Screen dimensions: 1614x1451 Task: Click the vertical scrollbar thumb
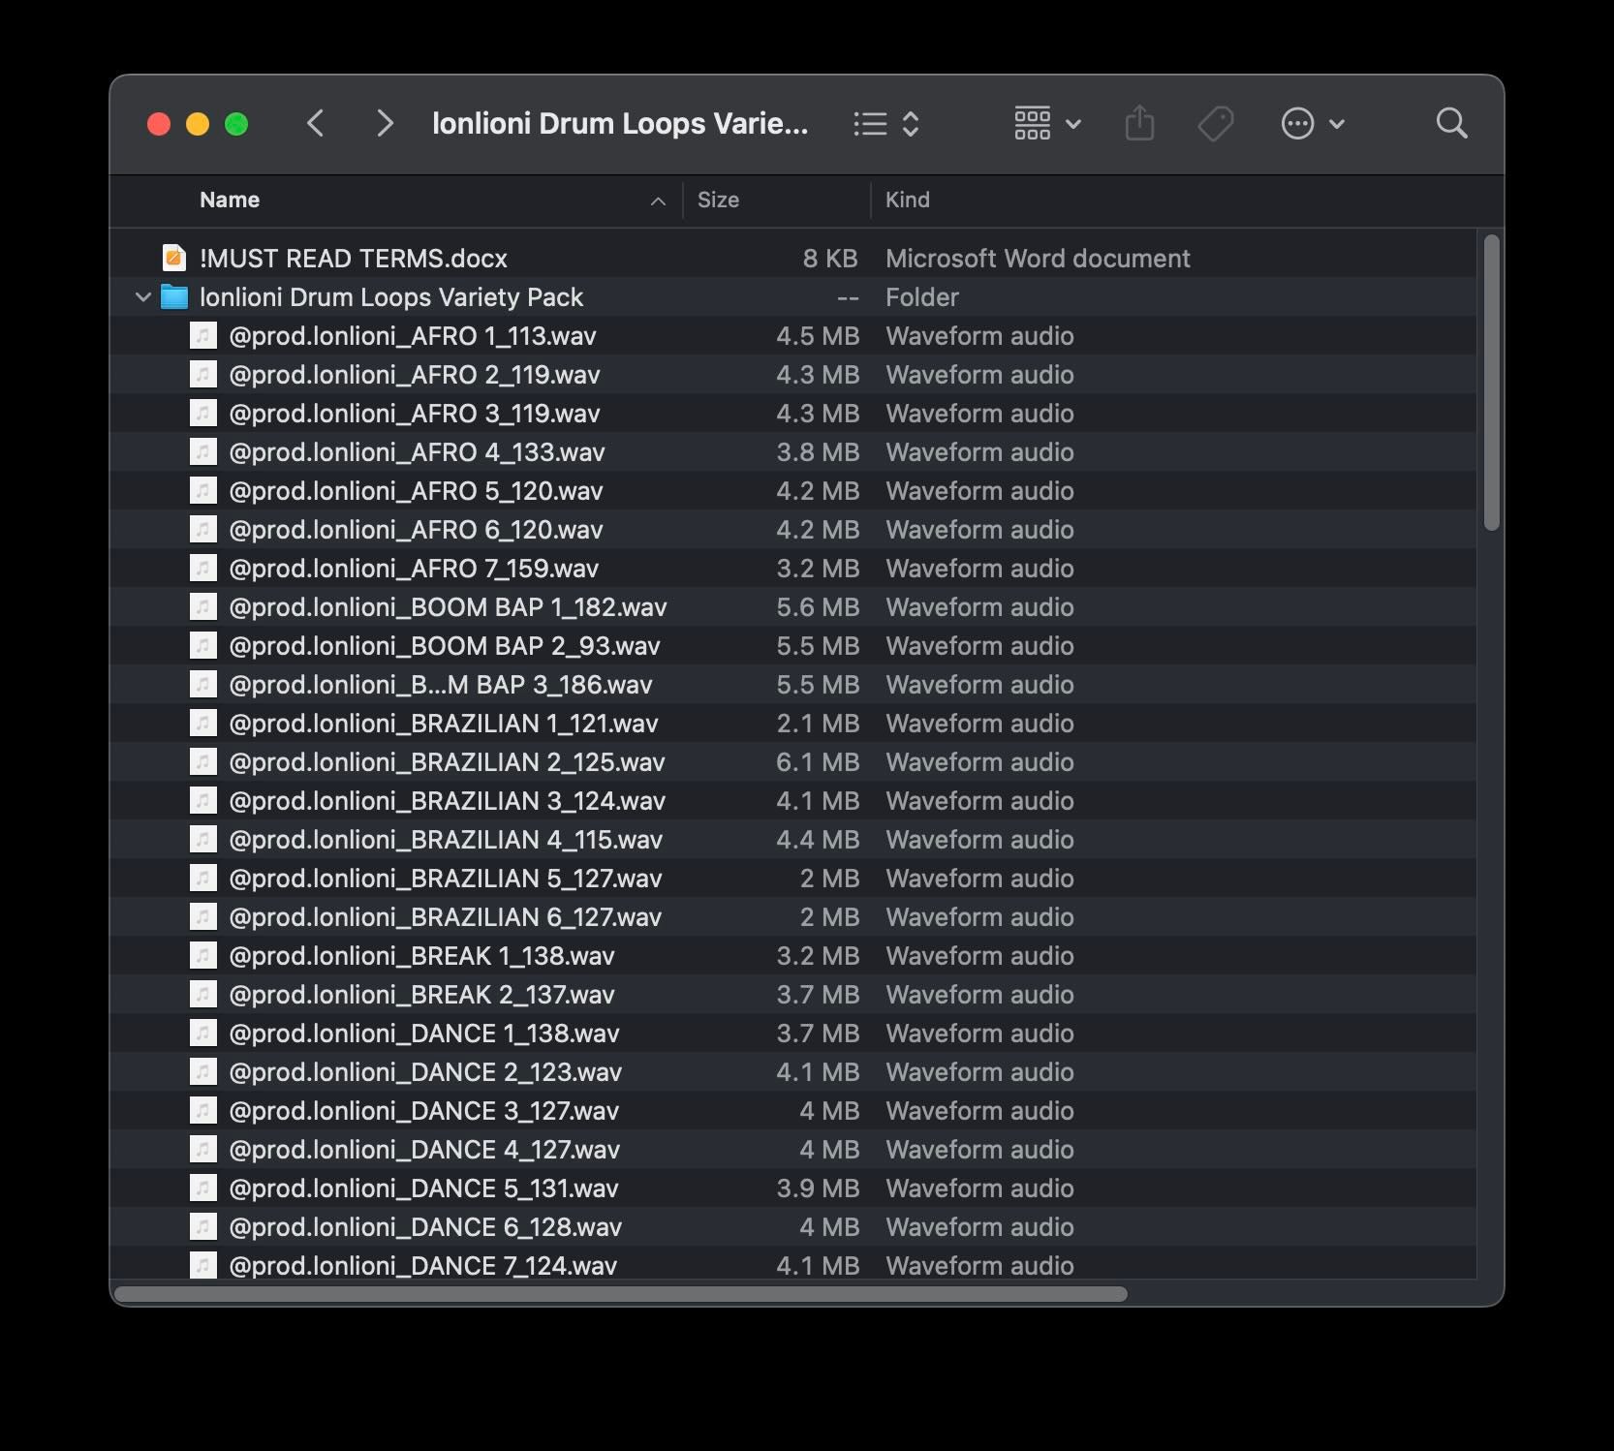(1491, 383)
